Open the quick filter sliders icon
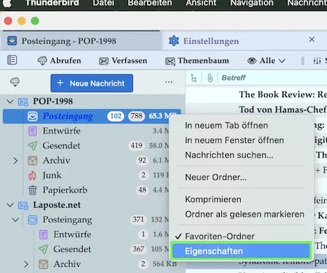This screenshot has height=273, width=327. pyautogui.click(x=317, y=61)
